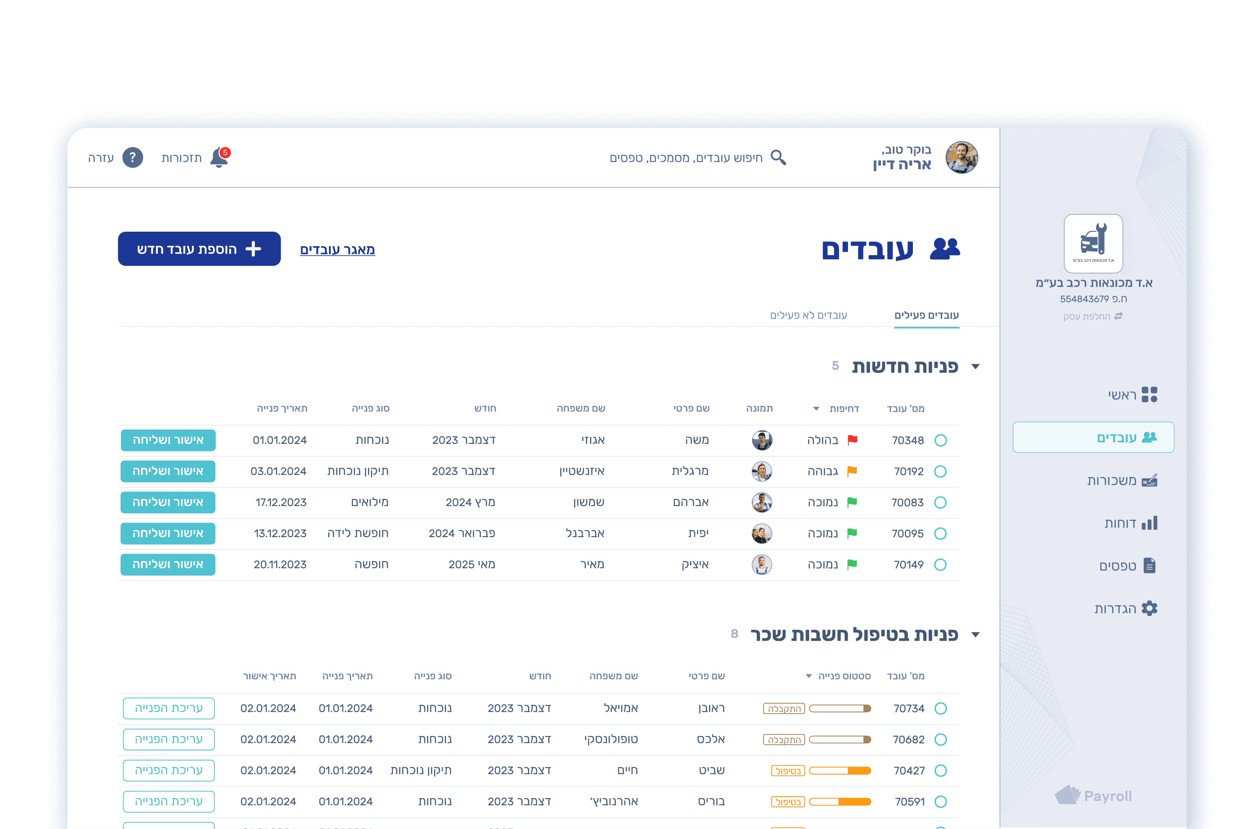Click the notifications bell icon

tap(219, 157)
